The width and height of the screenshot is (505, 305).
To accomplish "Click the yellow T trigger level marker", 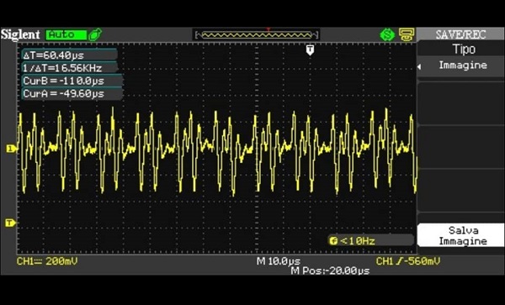I will point(10,223).
